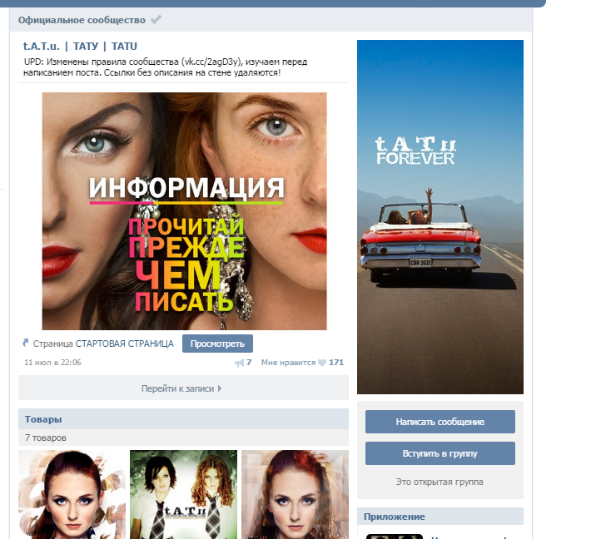The height and width of the screenshot is (539, 596).
Task: Click the 7 товаров count text
Action: pos(46,438)
